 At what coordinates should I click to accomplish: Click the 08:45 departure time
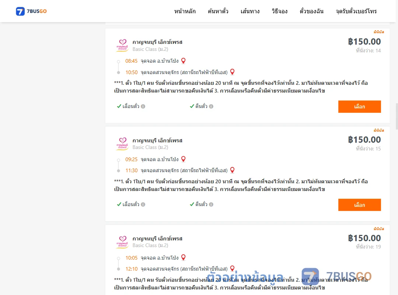click(131, 61)
